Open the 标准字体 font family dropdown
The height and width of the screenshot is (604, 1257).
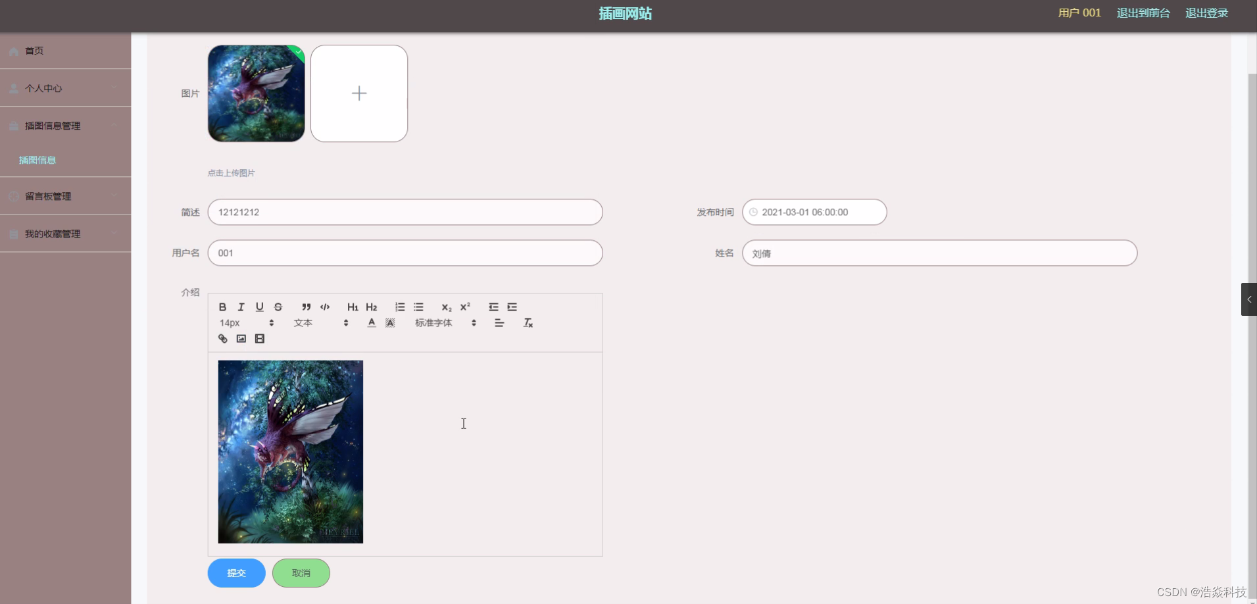click(x=445, y=323)
